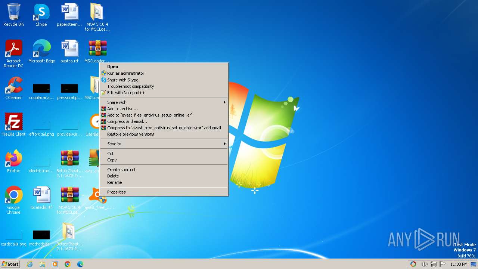Image resolution: width=478 pixels, height=269 pixels.
Task: Select the providerwir file icon
Action: (69, 127)
